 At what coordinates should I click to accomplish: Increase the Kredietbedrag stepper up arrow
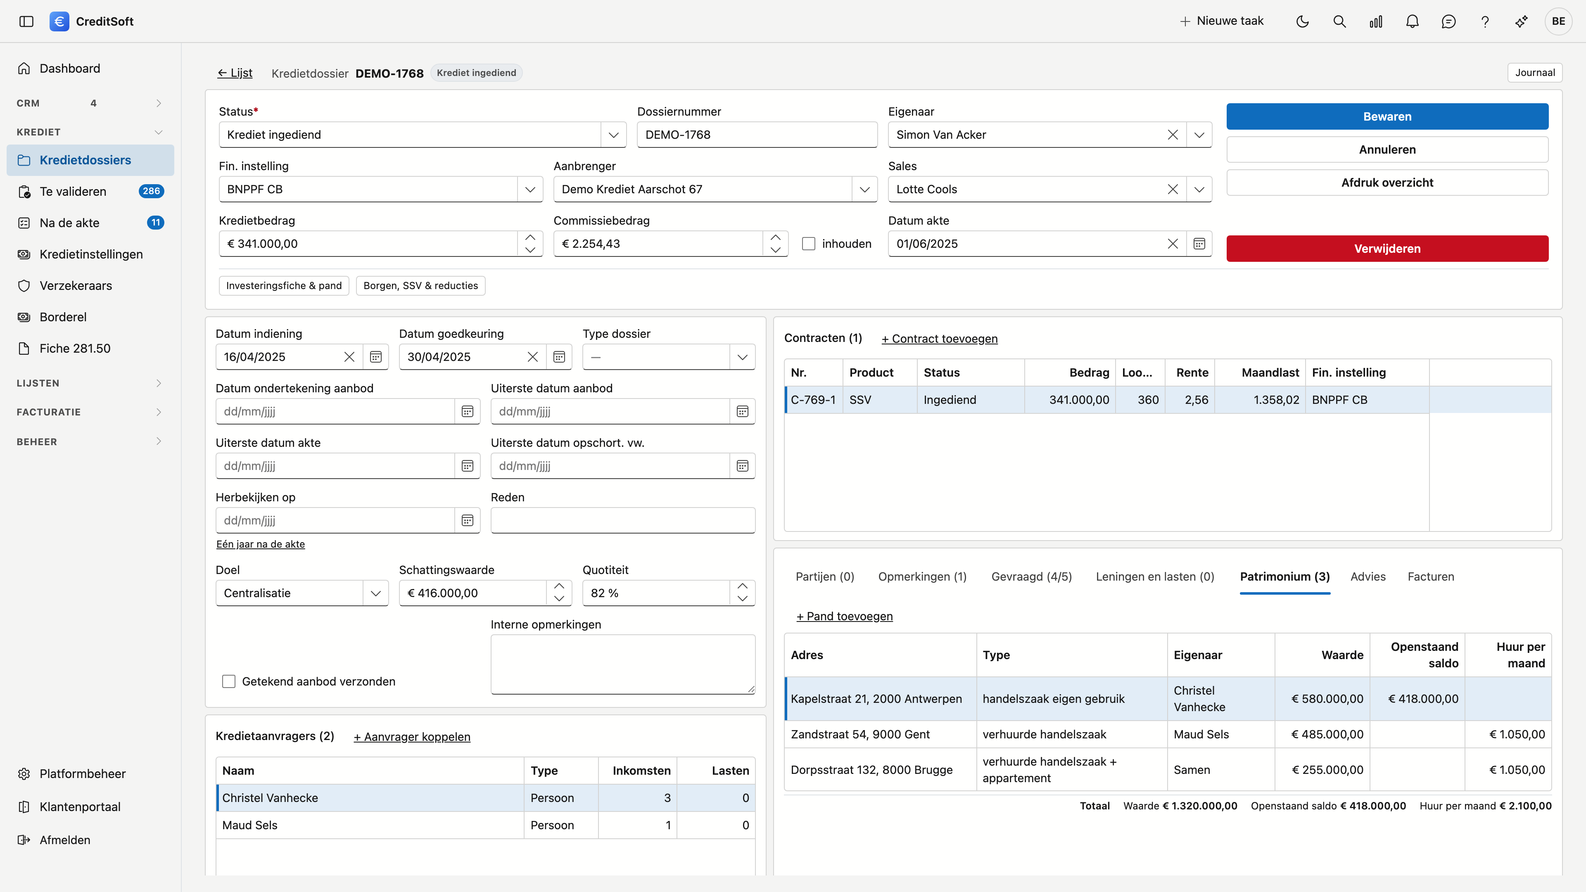click(530, 237)
